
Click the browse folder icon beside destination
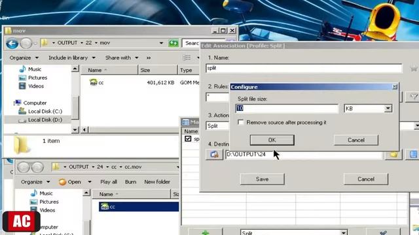pyautogui.click(x=393, y=155)
